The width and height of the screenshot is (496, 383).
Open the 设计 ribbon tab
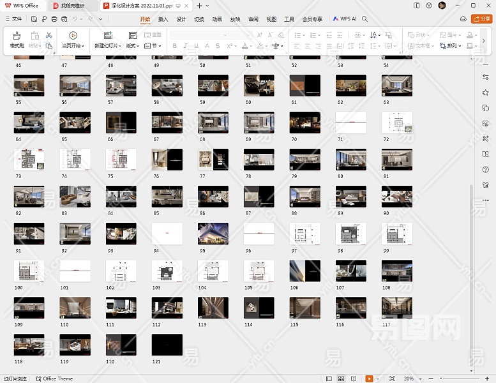click(181, 19)
